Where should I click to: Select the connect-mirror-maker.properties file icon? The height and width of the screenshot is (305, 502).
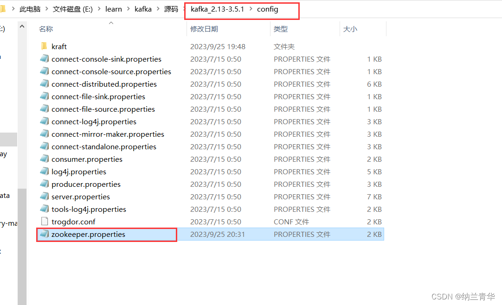(44, 134)
